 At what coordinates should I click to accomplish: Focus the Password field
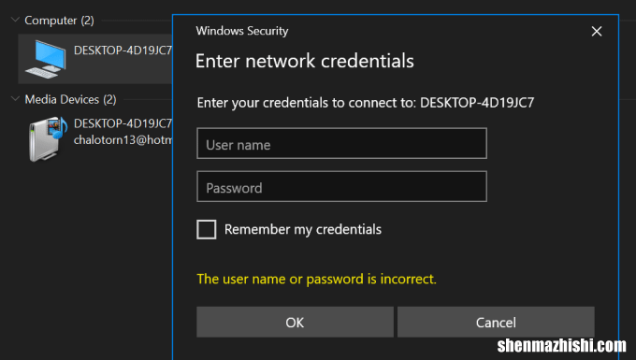[x=341, y=186]
